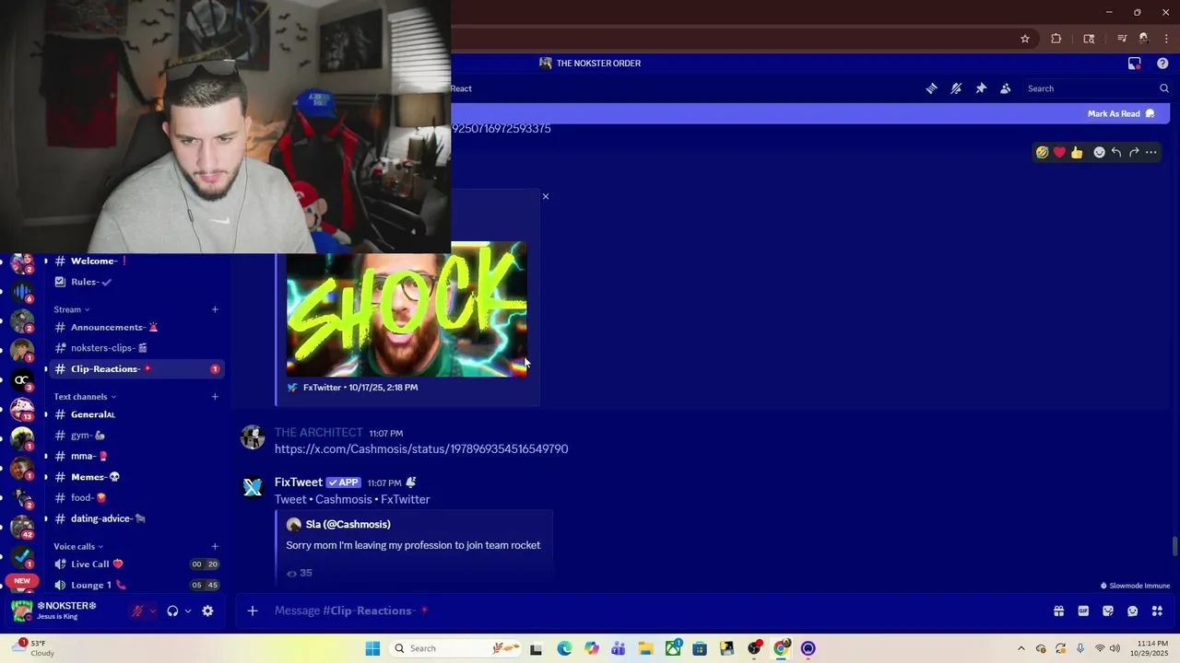
Task: Join the Live Call voice channel
Action: pos(136,564)
